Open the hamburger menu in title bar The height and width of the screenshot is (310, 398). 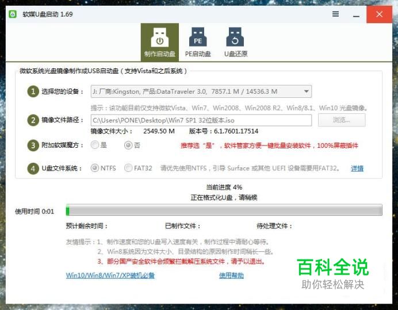(335, 14)
